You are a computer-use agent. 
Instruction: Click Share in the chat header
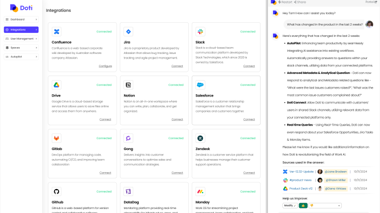[x=300, y=2]
